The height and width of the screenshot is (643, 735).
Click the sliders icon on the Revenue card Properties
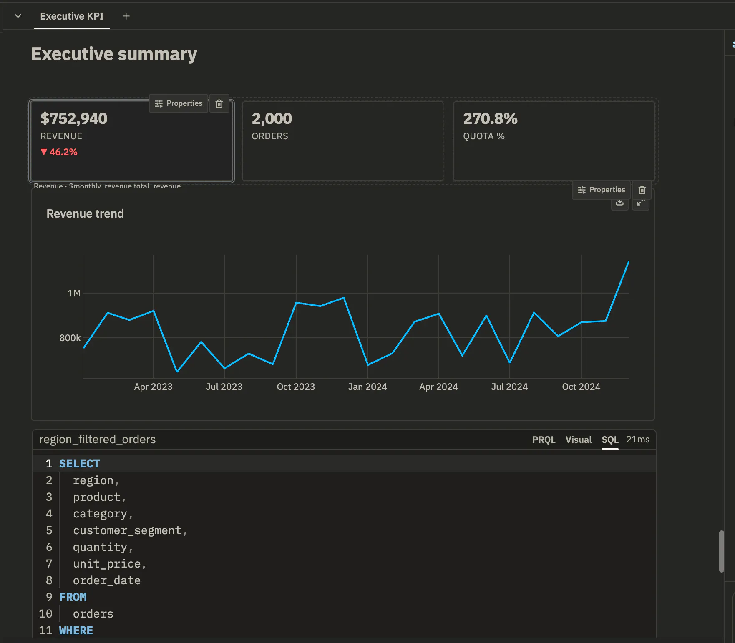[x=159, y=103]
